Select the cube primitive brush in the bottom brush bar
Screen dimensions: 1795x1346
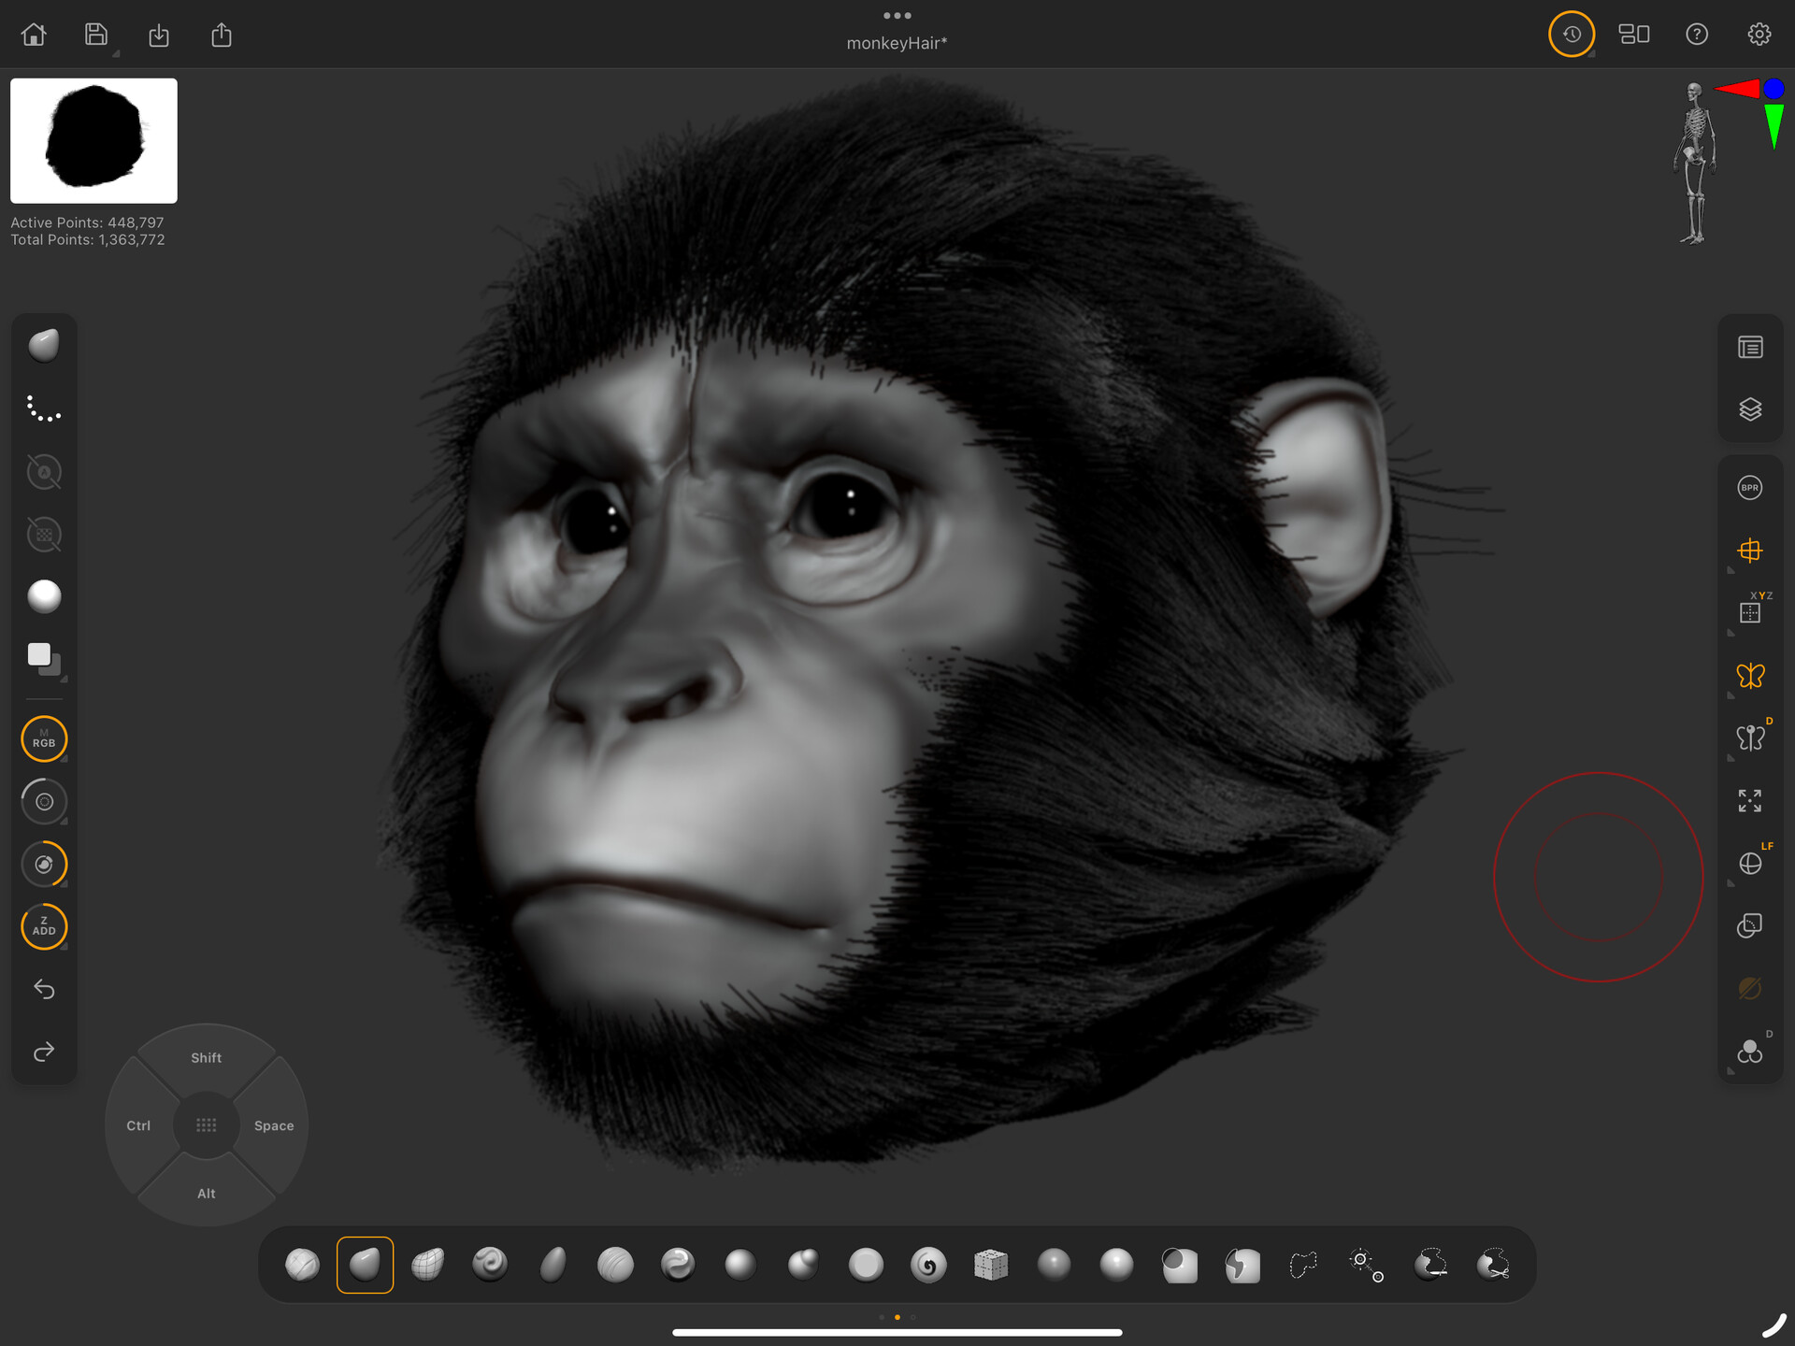990,1265
